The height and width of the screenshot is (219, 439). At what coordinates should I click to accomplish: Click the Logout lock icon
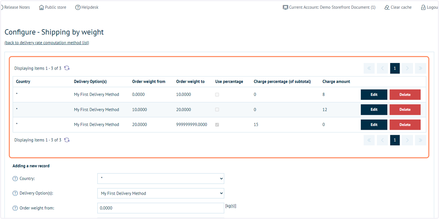423,7
